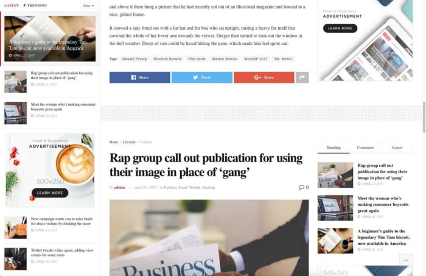Click the admin author link
The image size is (426, 276).
[x=119, y=187]
